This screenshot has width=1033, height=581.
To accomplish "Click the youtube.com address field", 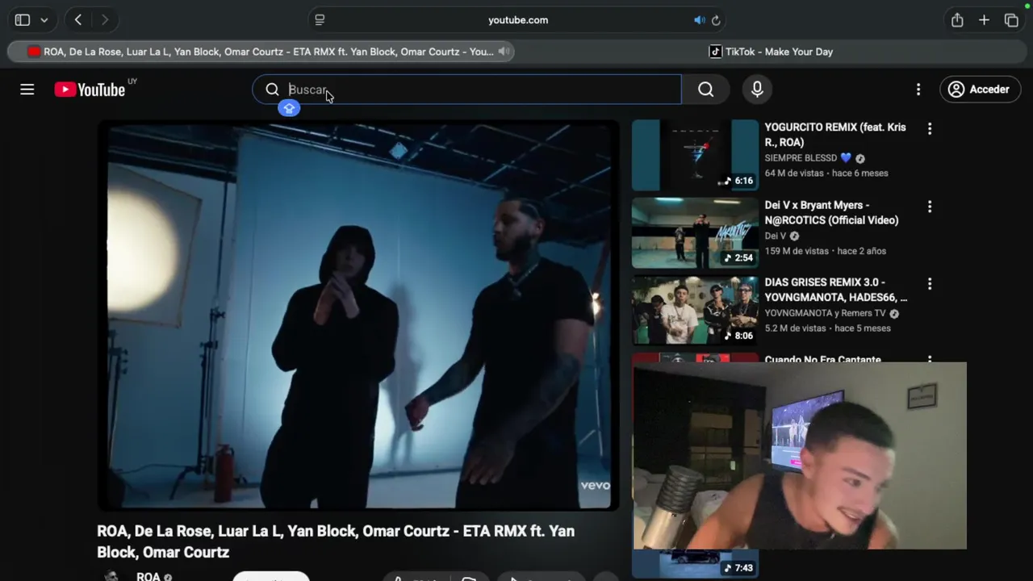I will [x=518, y=20].
